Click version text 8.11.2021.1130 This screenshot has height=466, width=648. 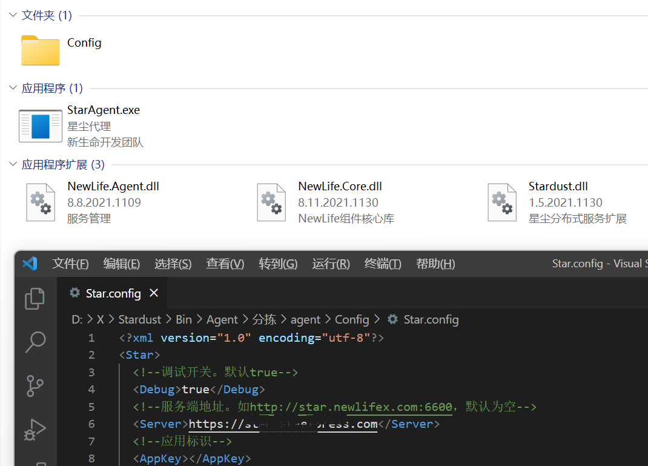pyautogui.click(x=338, y=202)
